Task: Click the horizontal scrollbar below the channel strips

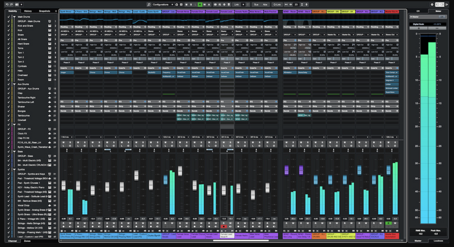Action: pyautogui.click(x=241, y=240)
